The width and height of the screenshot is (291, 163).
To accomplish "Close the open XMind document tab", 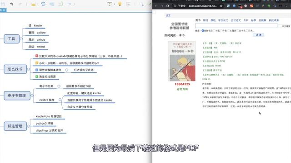I will coord(4,10).
